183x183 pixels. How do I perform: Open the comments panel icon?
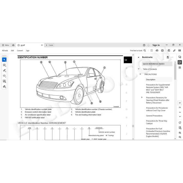[180, 57]
